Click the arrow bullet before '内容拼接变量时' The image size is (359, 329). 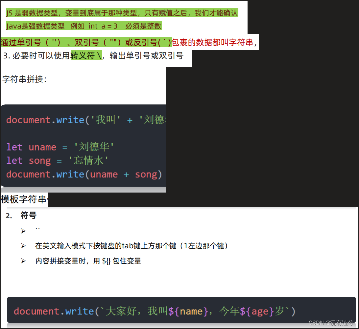click(x=23, y=261)
